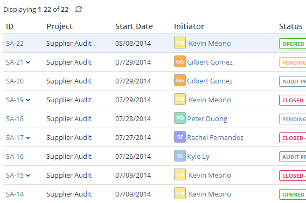Viewport: 306px width, 203px height.
Task: Click the GG avatar on SA-20 row
Action: click(180, 80)
